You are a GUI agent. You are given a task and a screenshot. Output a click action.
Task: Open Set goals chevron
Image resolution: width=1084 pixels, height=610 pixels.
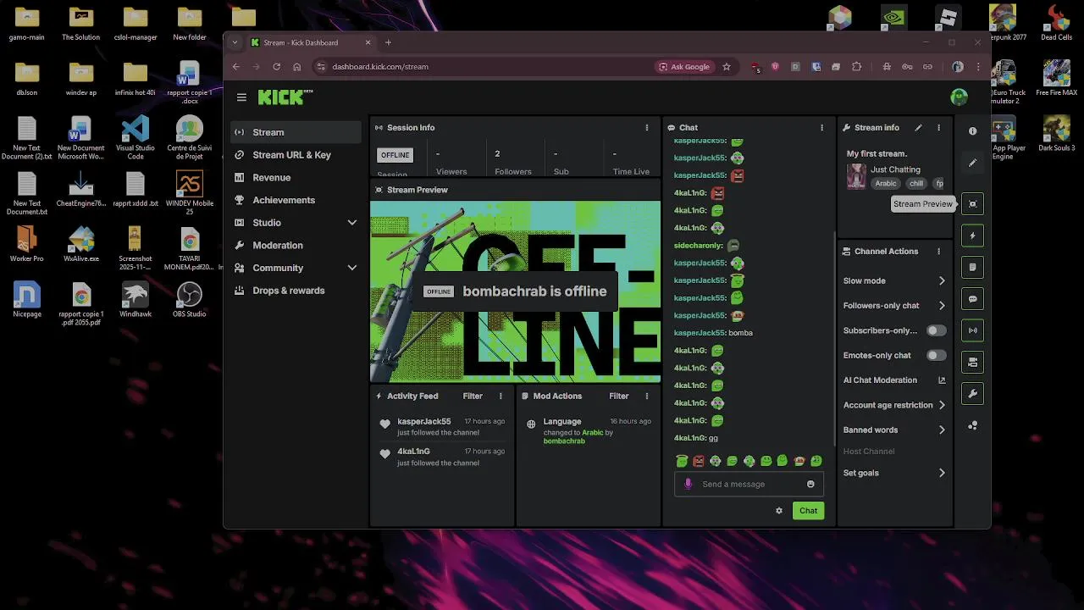[x=942, y=473]
